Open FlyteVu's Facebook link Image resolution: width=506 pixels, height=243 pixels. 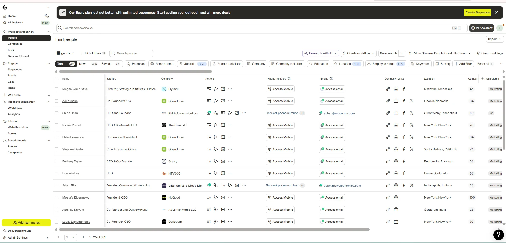click(404, 89)
